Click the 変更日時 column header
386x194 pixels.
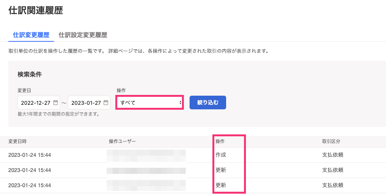pos(18,142)
